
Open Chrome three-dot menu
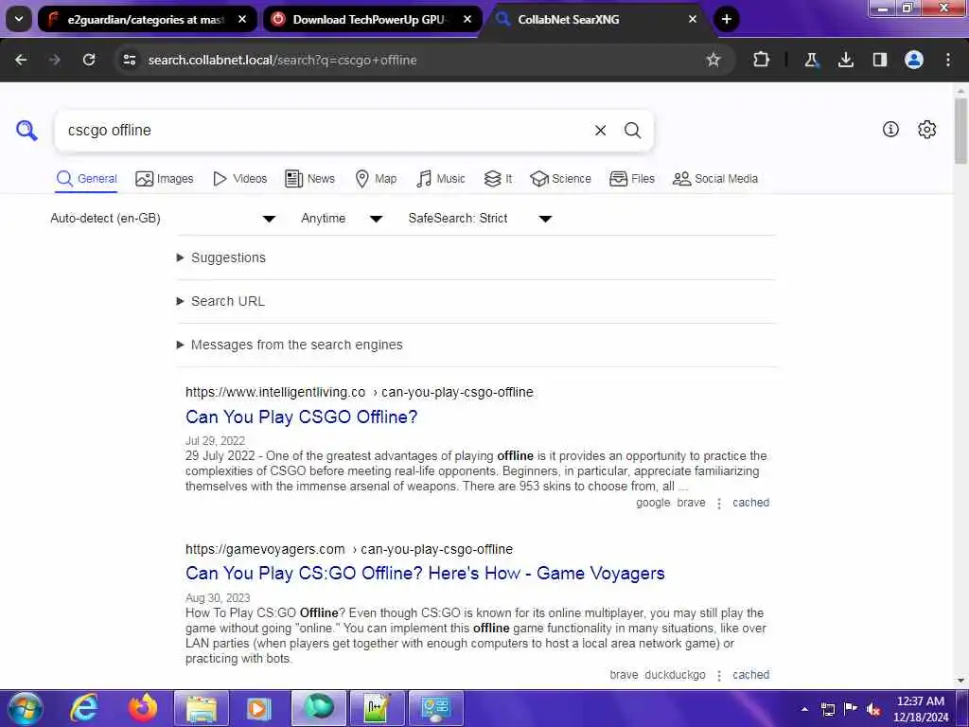tap(947, 60)
